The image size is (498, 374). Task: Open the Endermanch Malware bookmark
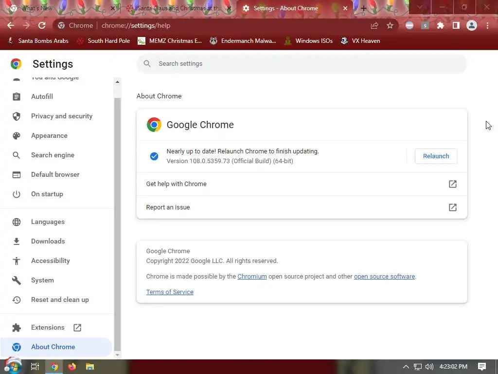243,41
